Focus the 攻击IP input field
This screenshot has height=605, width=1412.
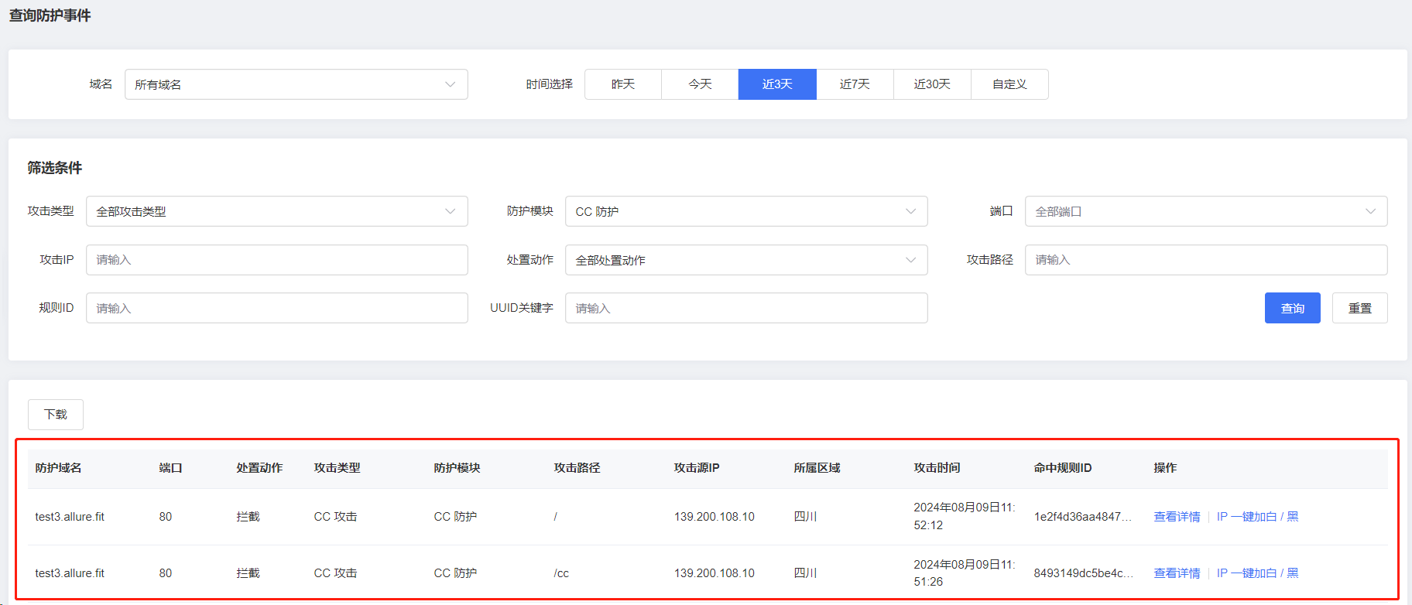[276, 260]
